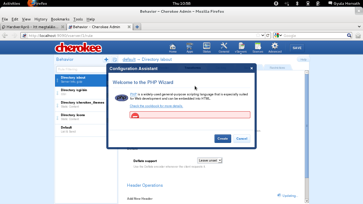Click the drag handle of Directory /cherokee_themes rule
The height and width of the screenshot is (204, 363).
tap(57, 105)
